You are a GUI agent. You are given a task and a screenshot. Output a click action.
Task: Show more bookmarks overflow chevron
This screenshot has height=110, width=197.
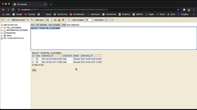194,14
